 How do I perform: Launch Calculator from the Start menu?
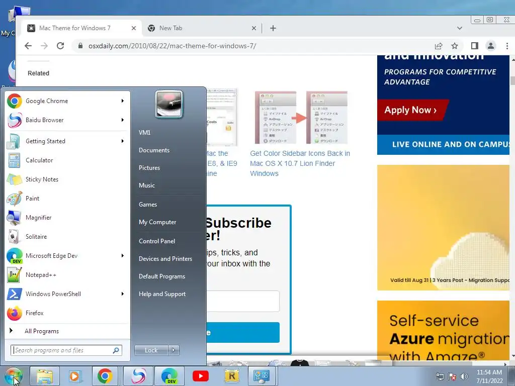(x=66, y=160)
